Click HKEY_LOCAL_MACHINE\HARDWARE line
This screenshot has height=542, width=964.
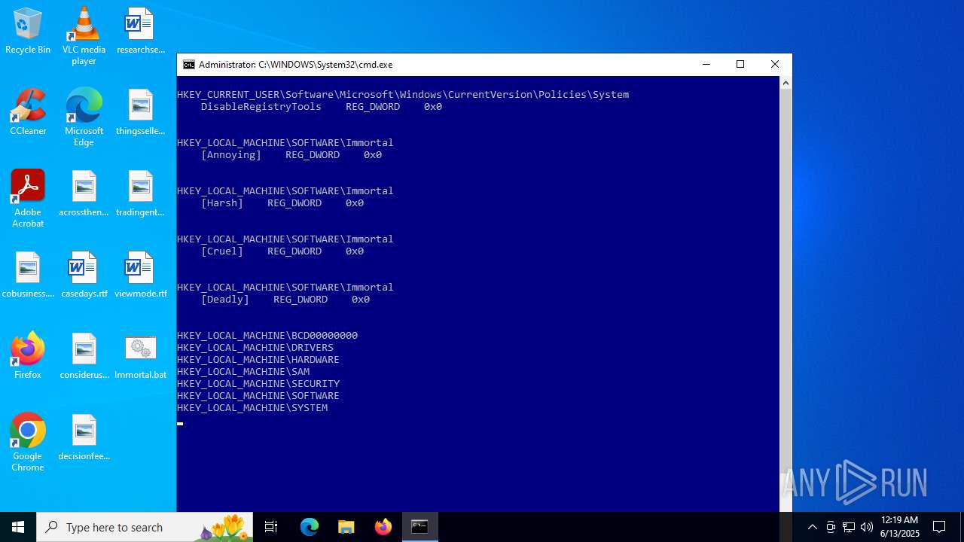(x=258, y=360)
